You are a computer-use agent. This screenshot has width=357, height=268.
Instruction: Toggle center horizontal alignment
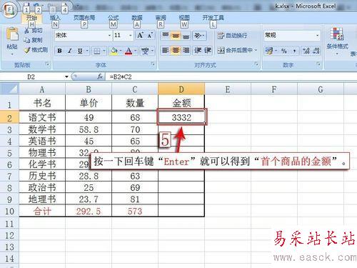(176, 51)
